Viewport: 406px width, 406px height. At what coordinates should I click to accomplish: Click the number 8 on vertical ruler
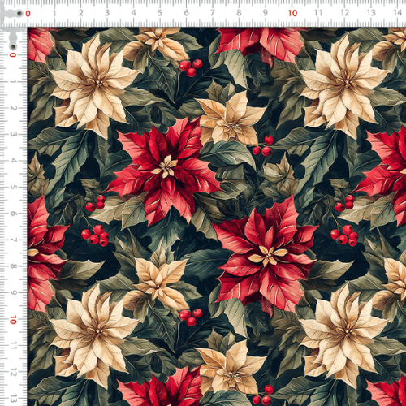13,266
